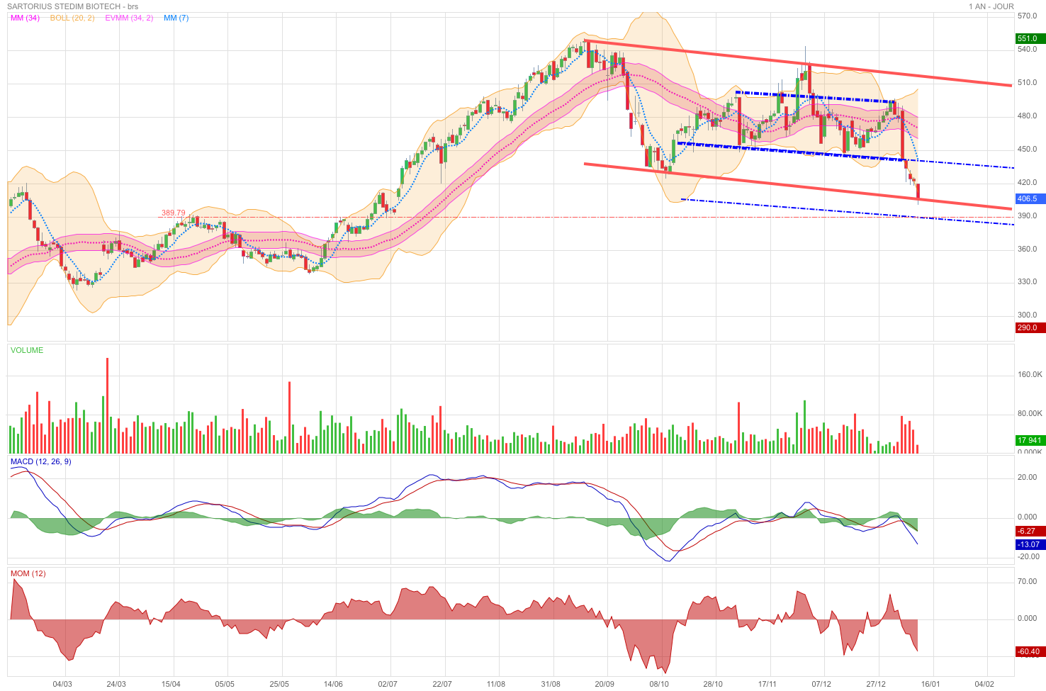The width and height of the screenshot is (1046, 691).
Task: Click the 27/12 date on time axis
Action: coord(876,684)
